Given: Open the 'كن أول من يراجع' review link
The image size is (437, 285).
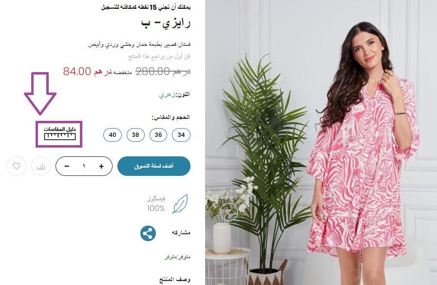Looking at the screenshot, I should pyautogui.click(x=159, y=57).
